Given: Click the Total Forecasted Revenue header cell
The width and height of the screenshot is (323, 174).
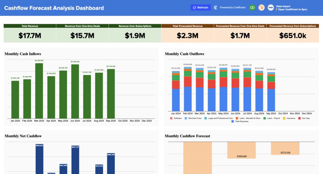Looking at the screenshot, I should [187, 26].
